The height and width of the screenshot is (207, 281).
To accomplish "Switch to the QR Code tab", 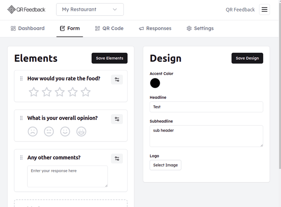I will pyautogui.click(x=109, y=28).
